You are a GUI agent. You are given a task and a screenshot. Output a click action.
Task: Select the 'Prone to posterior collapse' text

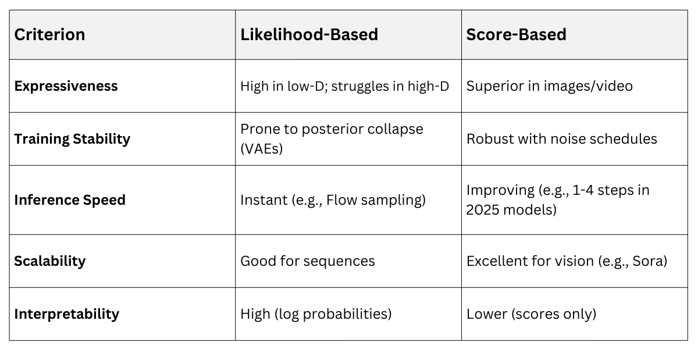pos(332,129)
